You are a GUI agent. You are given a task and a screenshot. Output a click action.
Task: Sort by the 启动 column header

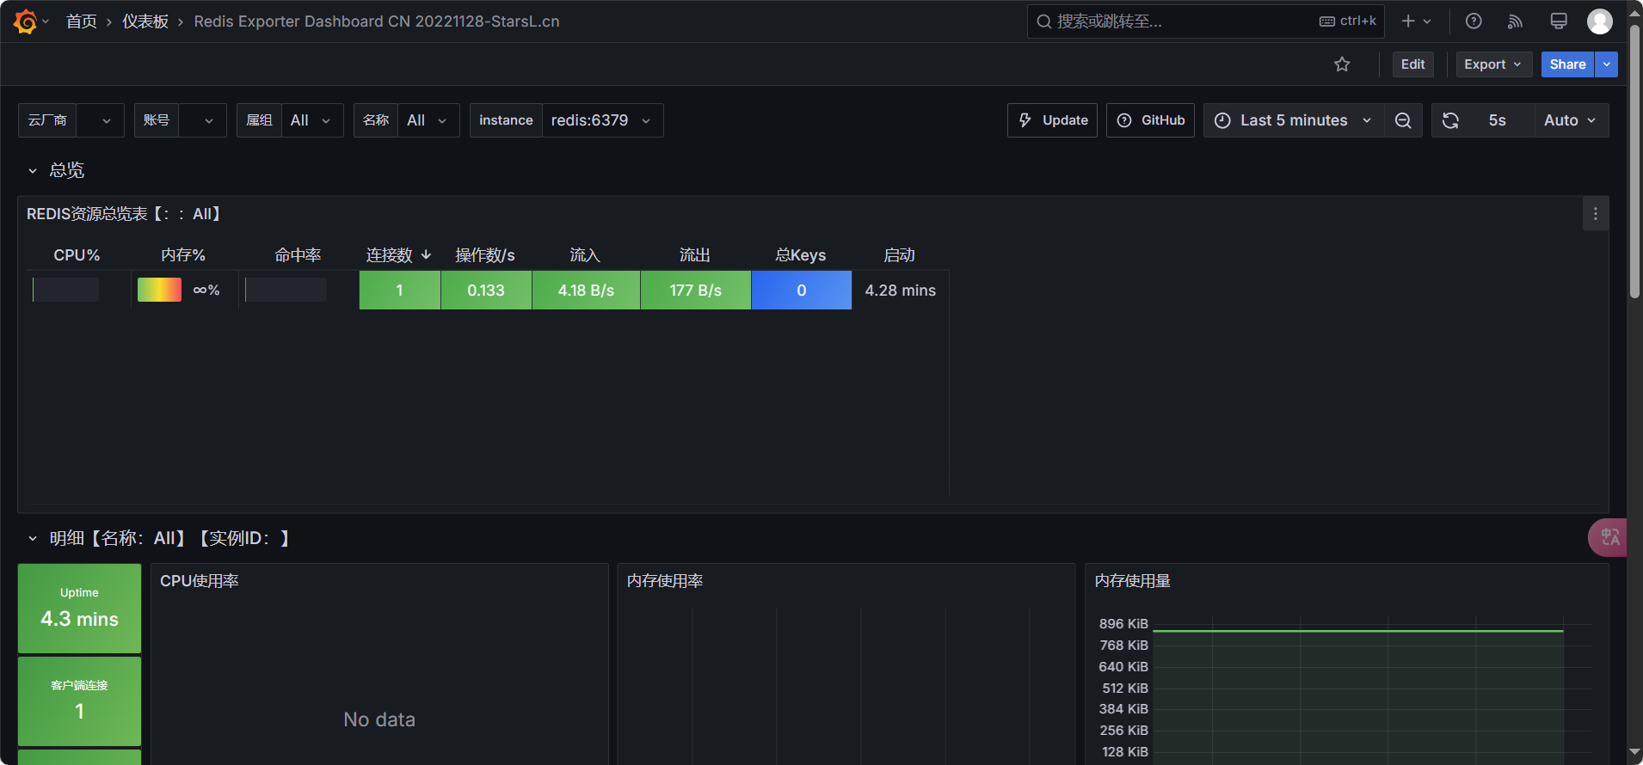pyautogui.click(x=899, y=255)
